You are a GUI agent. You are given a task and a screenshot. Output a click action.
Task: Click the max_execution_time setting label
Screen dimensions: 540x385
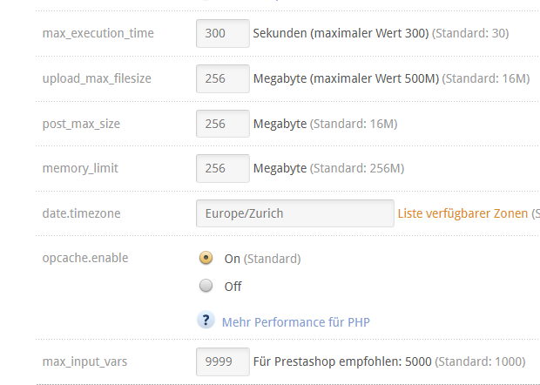click(x=98, y=33)
